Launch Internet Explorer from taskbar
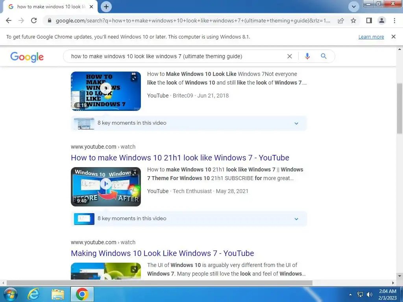Viewport: 403px width, 302px height. 33,294
